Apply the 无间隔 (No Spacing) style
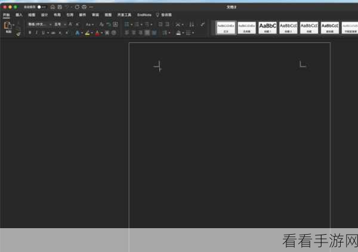The width and height of the screenshot is (358, 252). point(246,27)
